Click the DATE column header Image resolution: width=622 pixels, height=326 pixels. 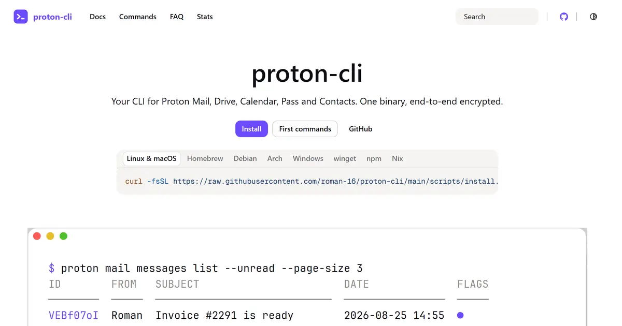357,284
